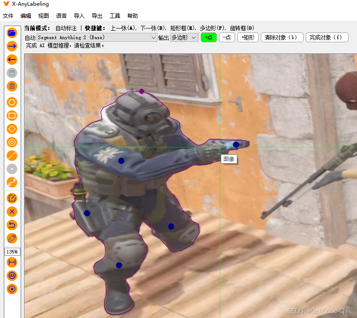The width and height of the screenshot is (357, 318).
Task: Click the blue prompt point on the left holster
Action: click(87, 213)
